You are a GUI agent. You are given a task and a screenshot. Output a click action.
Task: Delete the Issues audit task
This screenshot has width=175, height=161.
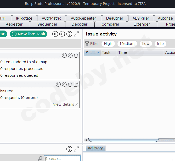tap(70, 84)
